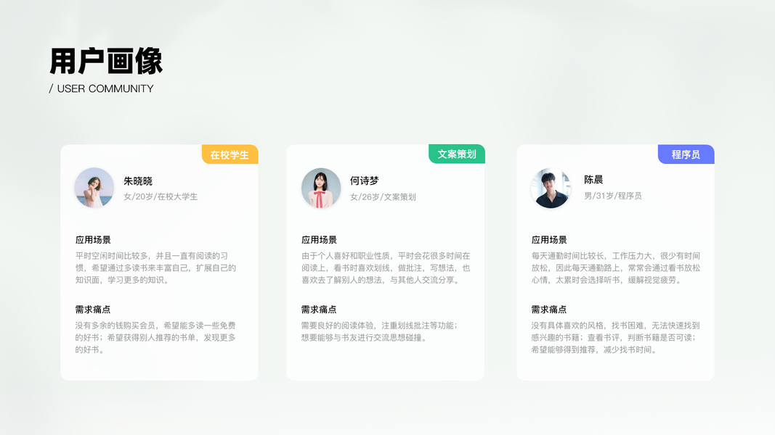Click the USER COMMUNITY subtitle
Viewport: 775px width, 435px height.
[105, 88]
